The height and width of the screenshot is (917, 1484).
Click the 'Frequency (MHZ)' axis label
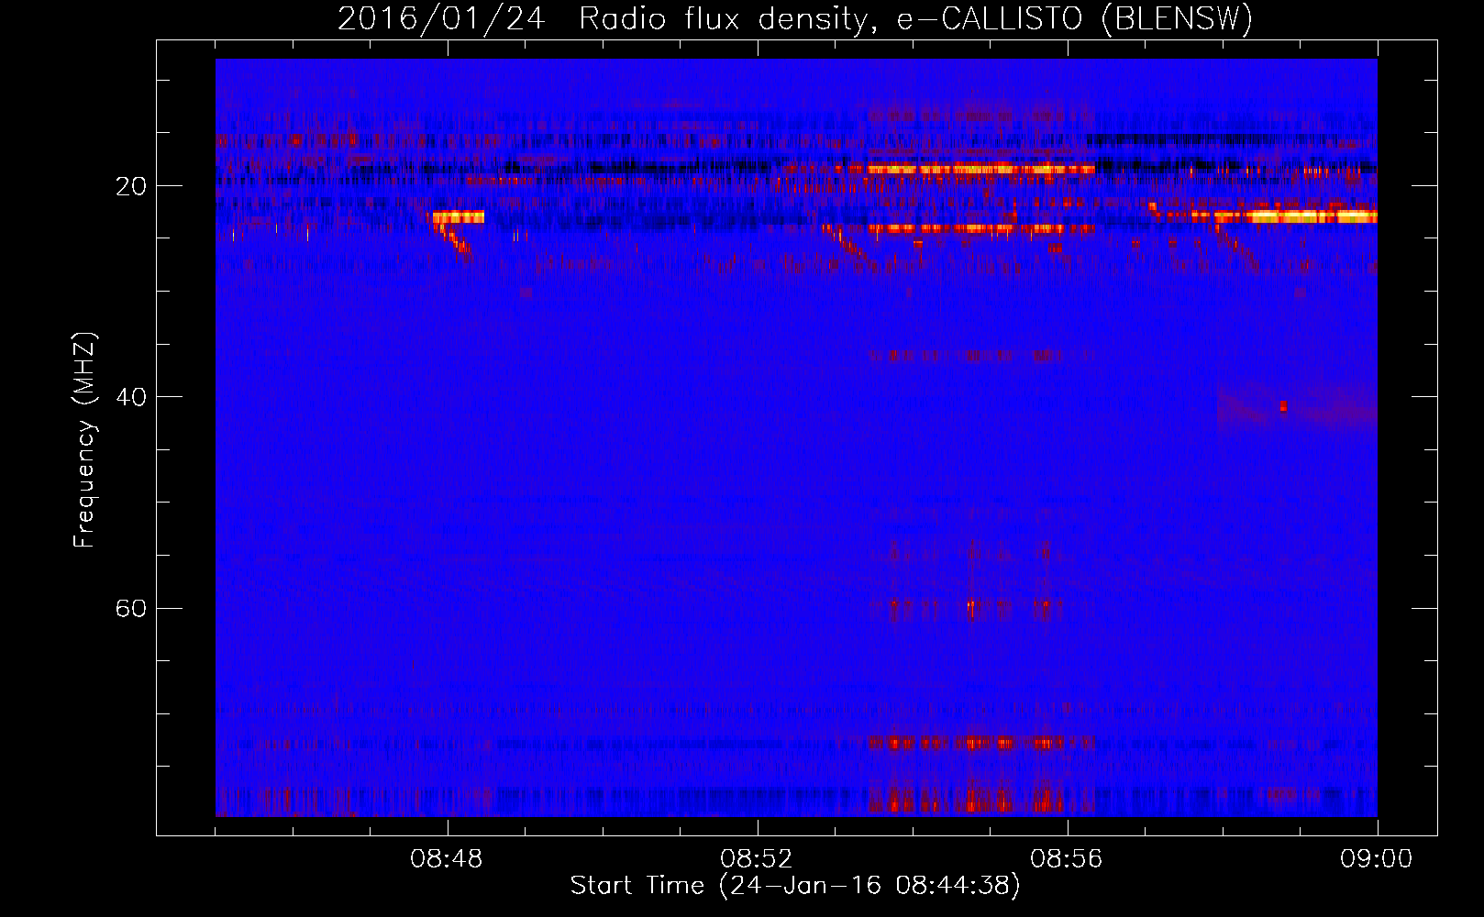pos(83,440)
